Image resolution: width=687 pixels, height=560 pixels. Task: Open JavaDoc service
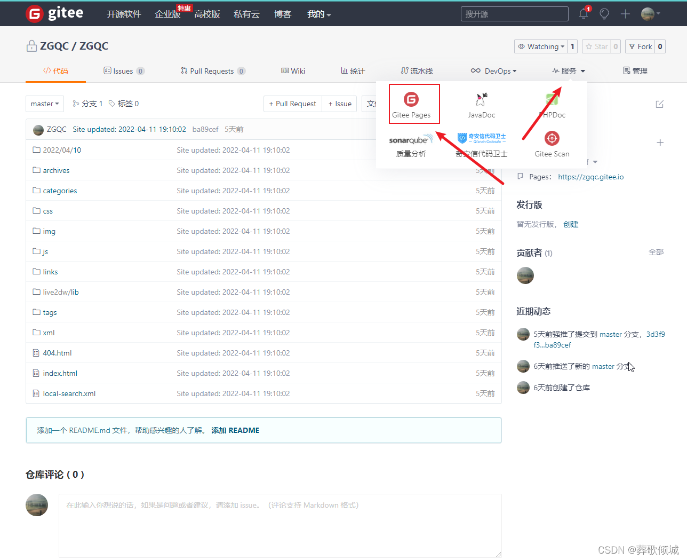coord(482,105)
